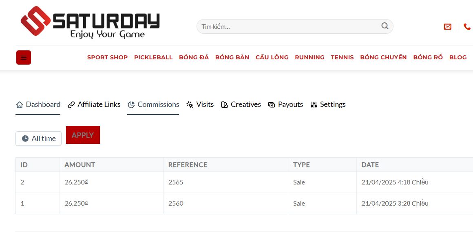Open the All time date filter

point(39,139)
